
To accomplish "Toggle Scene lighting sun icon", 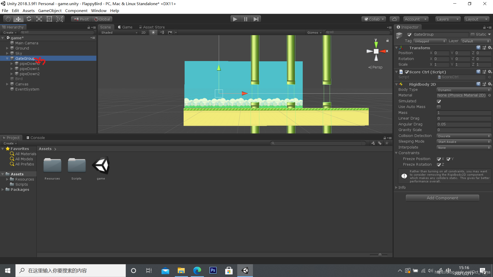I will [x=153, y=33].
